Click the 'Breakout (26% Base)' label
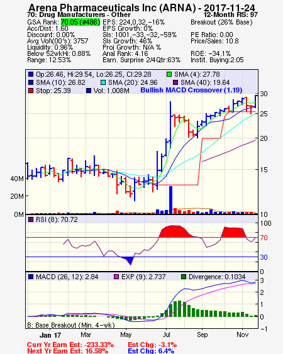The height and width of the screenshot is (354, 283). pos(221,22)
